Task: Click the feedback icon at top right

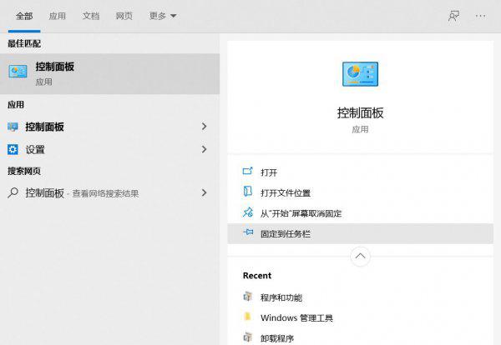Action: pos(453,16)
